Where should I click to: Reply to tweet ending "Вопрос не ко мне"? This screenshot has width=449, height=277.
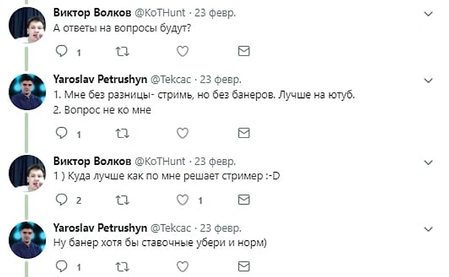(61, 132)
